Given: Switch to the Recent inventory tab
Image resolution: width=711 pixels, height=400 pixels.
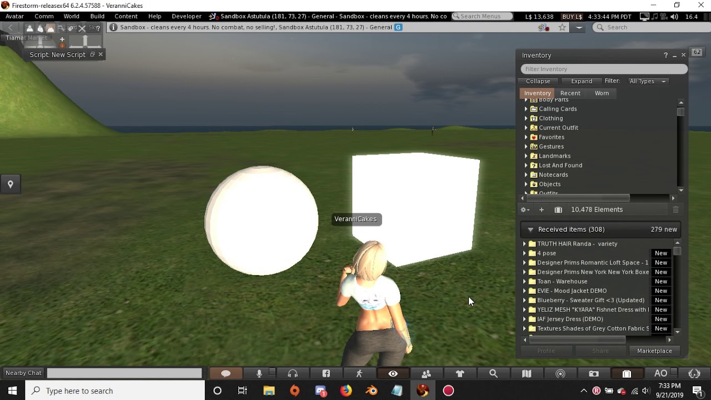Looking at the screenshot, I should coord(570,93).
